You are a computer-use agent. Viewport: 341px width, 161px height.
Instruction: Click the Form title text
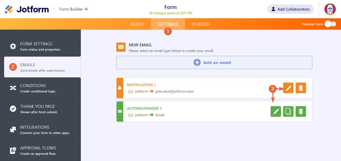pos(170,7)
